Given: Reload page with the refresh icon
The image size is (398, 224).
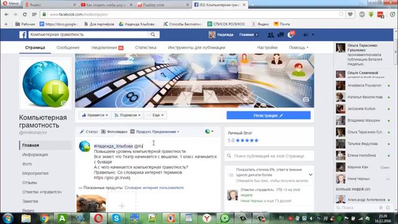Looking at the screenshot, I should (25, 14).
